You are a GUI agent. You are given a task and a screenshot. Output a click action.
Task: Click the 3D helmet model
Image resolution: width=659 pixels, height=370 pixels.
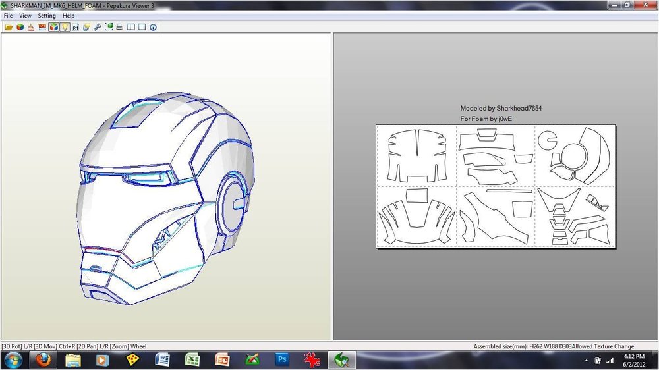(x=166, y=198)
